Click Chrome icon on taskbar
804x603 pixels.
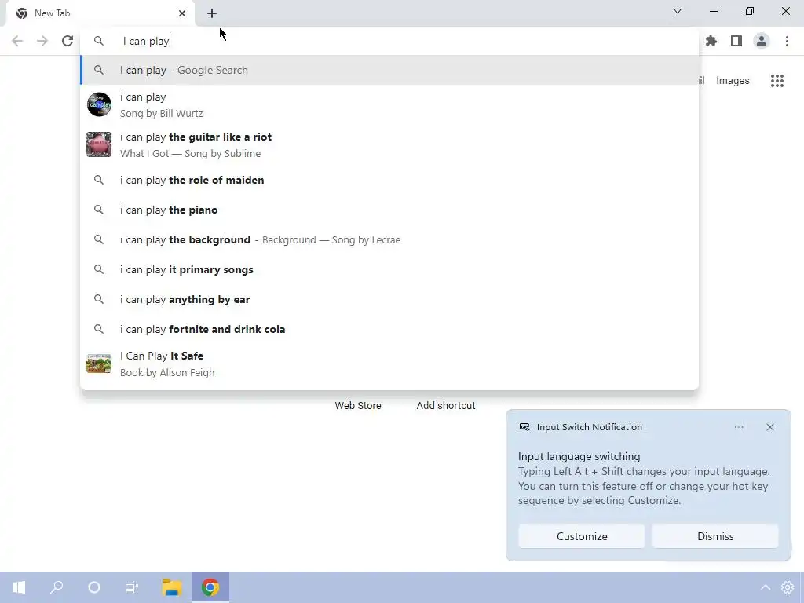point(210,587)
